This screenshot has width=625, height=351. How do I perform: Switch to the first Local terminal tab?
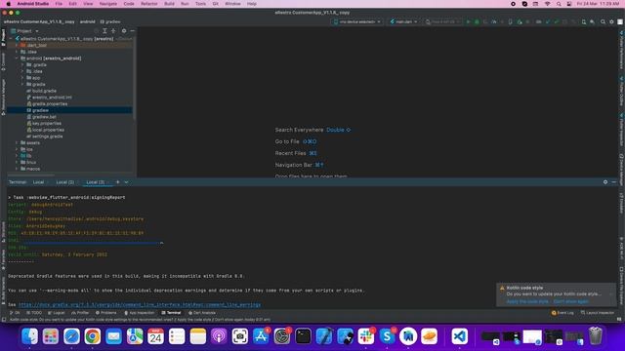coord(38,182)
